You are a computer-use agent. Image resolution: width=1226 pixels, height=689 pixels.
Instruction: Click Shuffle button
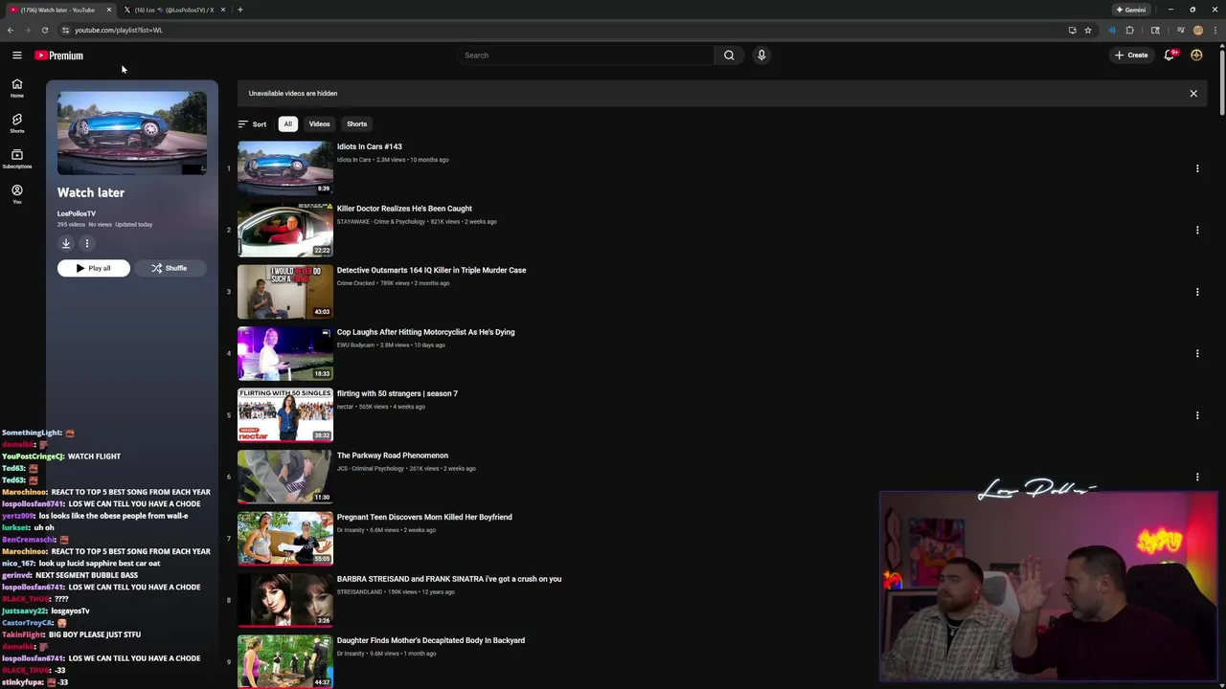(x=169, y=268)
